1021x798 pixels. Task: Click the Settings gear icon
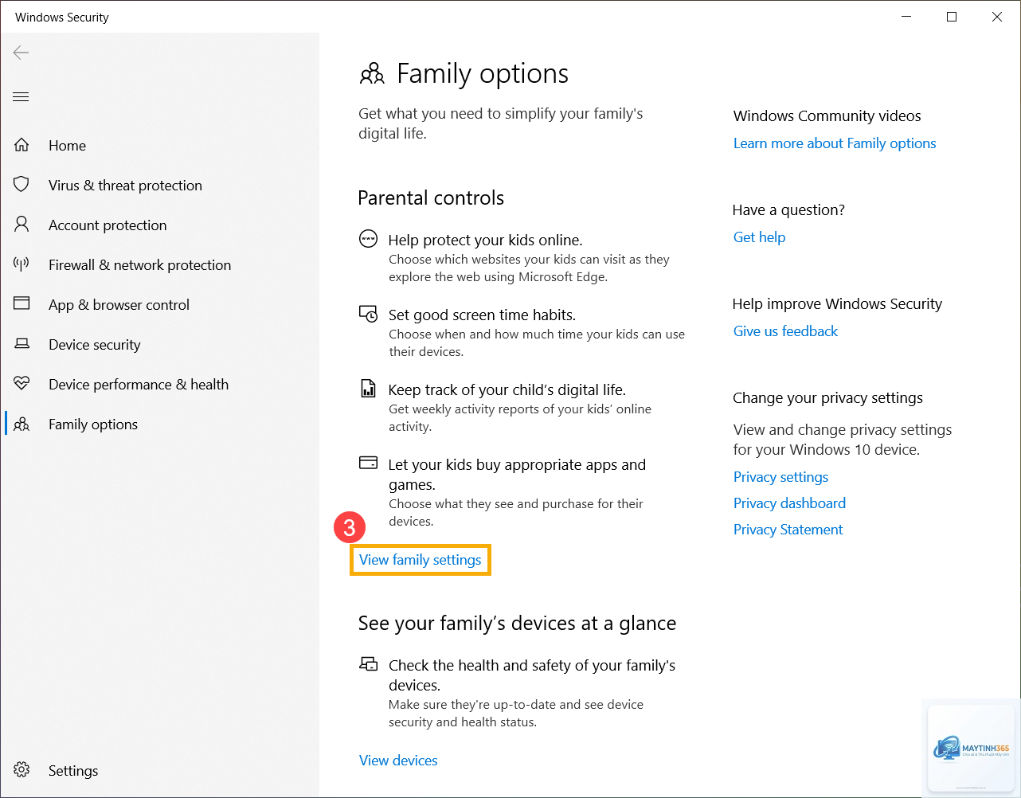(22, 770)
